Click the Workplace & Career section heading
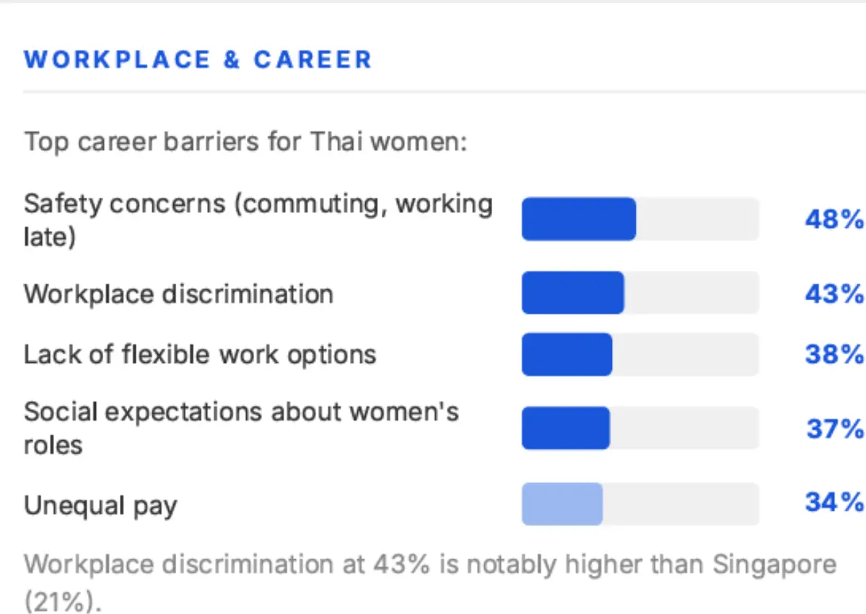Viewport: 866px width, 614px height. pyautogui.click(x=198, y=59)
